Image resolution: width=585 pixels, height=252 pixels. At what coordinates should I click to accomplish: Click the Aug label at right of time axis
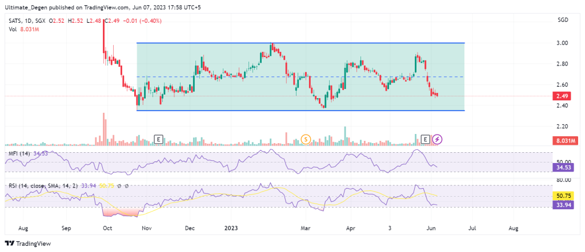click(514, 227)
